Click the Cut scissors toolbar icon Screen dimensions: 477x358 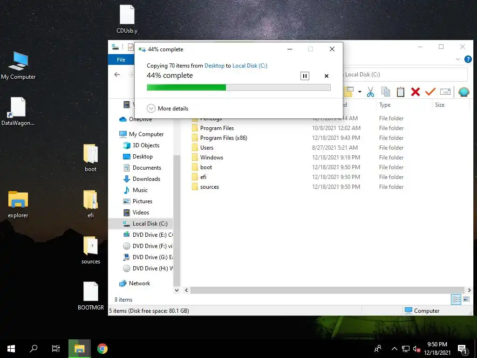[370, 92]
